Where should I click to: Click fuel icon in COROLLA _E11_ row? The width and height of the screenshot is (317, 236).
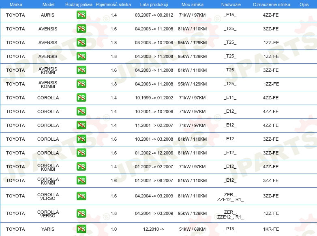(x=81, y=97)
